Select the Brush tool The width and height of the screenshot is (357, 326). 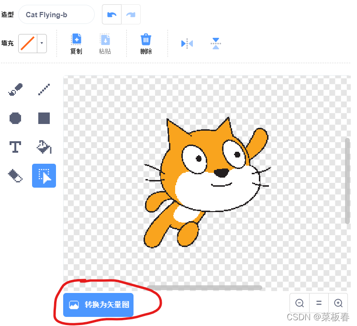coord(15,90)
